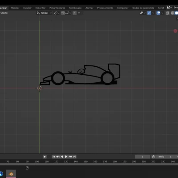The height and width of the screenshot is (178, 178).
Task: Click frame 200 on the timeline ruler
Action: 134,162
